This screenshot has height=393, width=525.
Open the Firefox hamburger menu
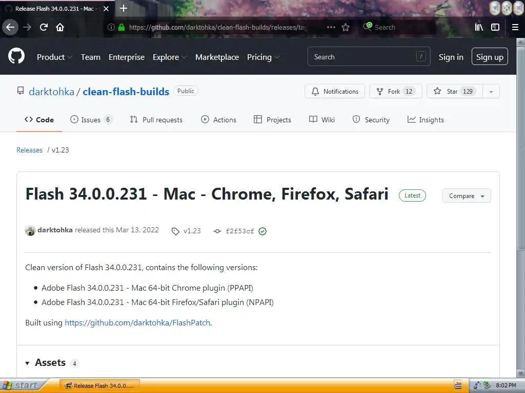(515, 27)
